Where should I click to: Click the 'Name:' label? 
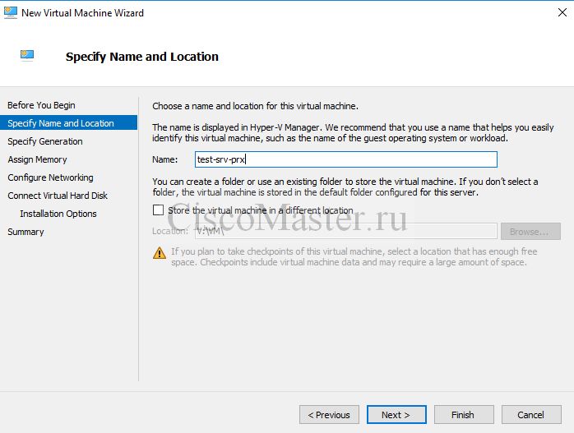click(x=165, y=159)
